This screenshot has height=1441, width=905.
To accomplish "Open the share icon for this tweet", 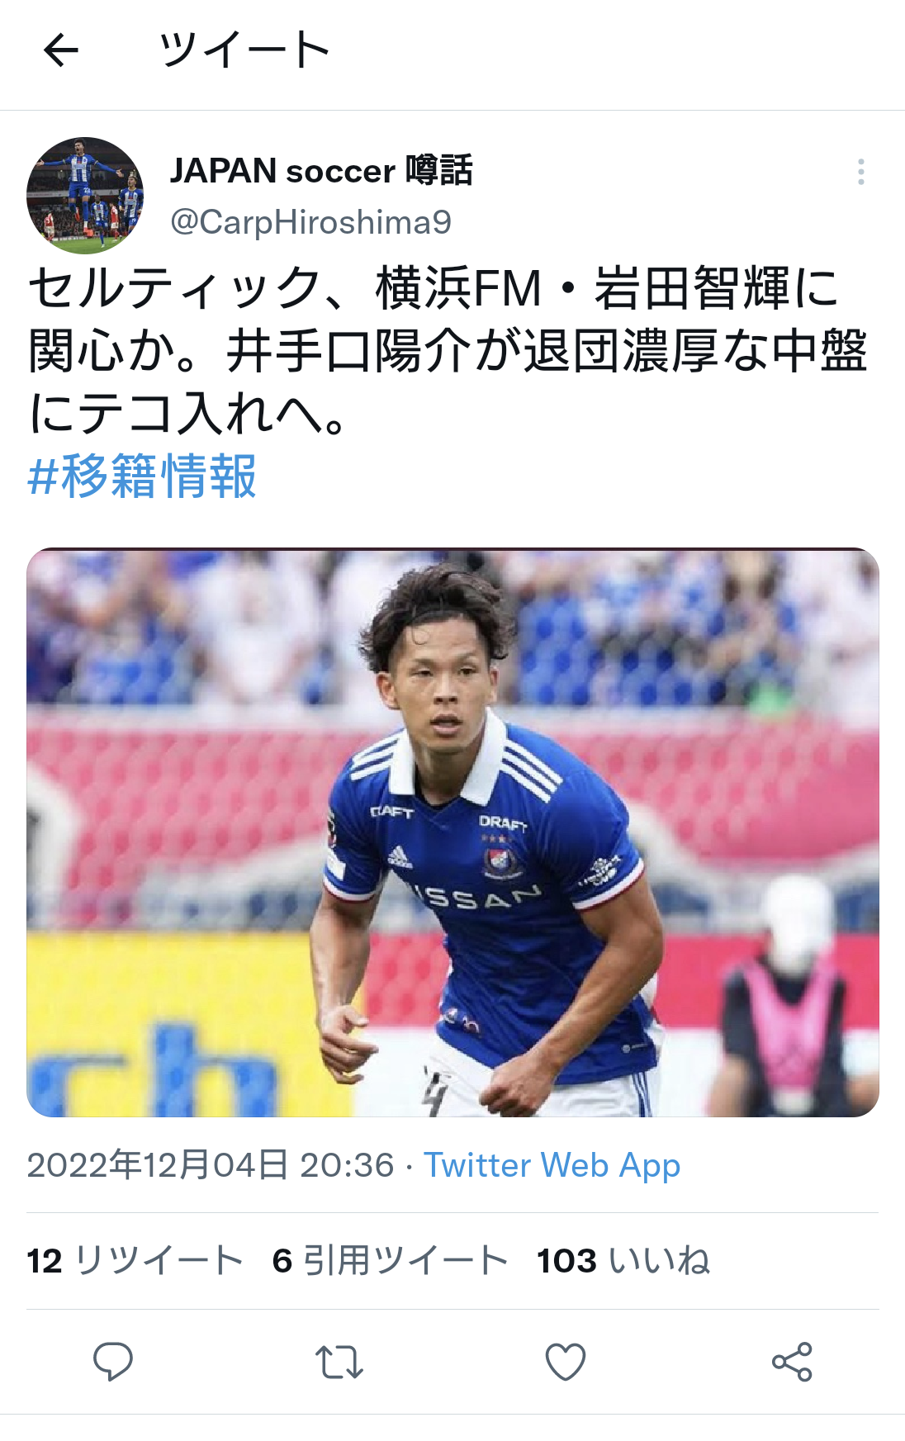I will coord(792,1363).
